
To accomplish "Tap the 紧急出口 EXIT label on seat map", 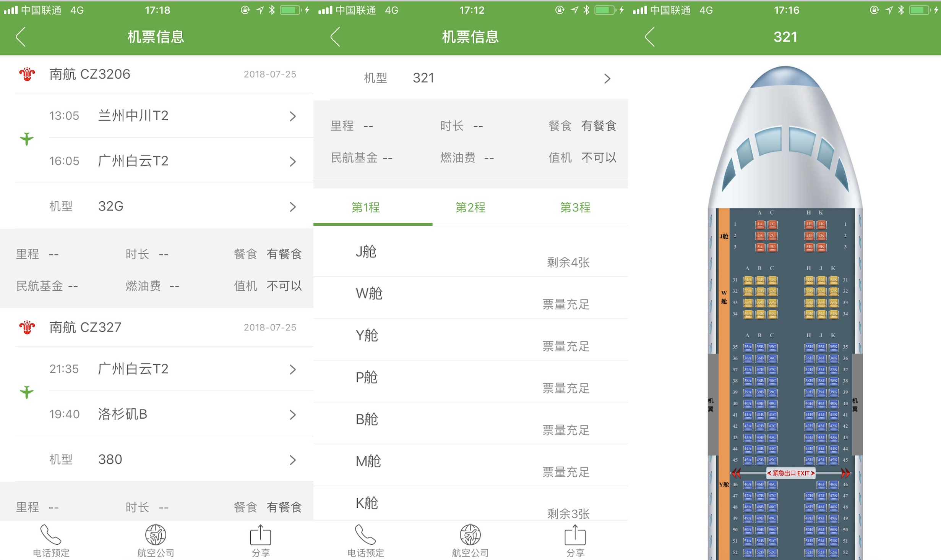I will (791, 473).
